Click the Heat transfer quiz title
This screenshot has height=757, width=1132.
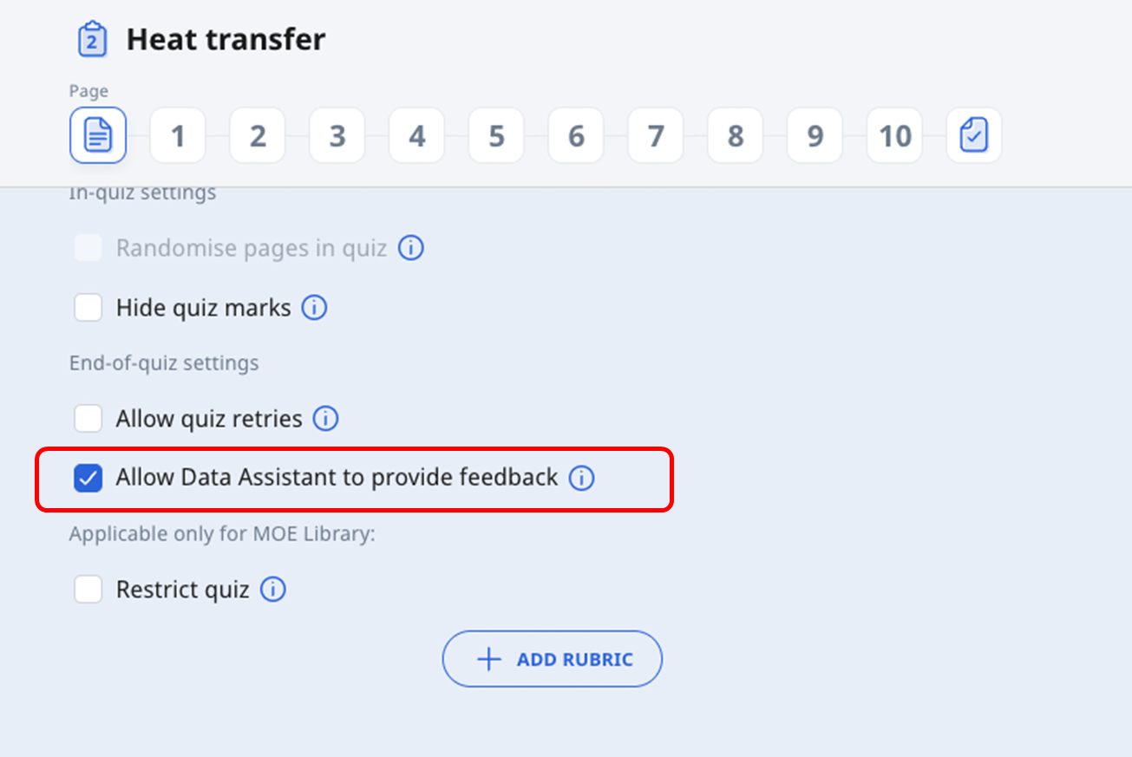pos(226,40)
